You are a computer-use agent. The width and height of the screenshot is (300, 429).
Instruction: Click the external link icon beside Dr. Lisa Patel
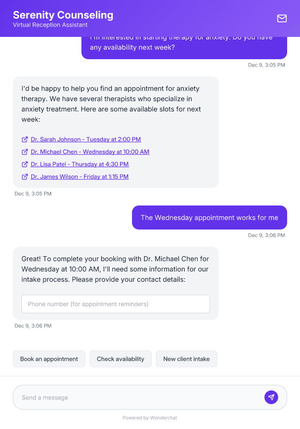click(x=25, y=164)
